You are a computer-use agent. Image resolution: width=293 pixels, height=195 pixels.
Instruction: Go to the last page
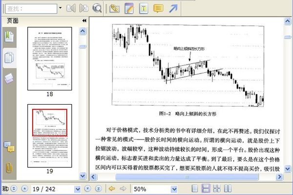pyautogui.click(x=98, y=189)
